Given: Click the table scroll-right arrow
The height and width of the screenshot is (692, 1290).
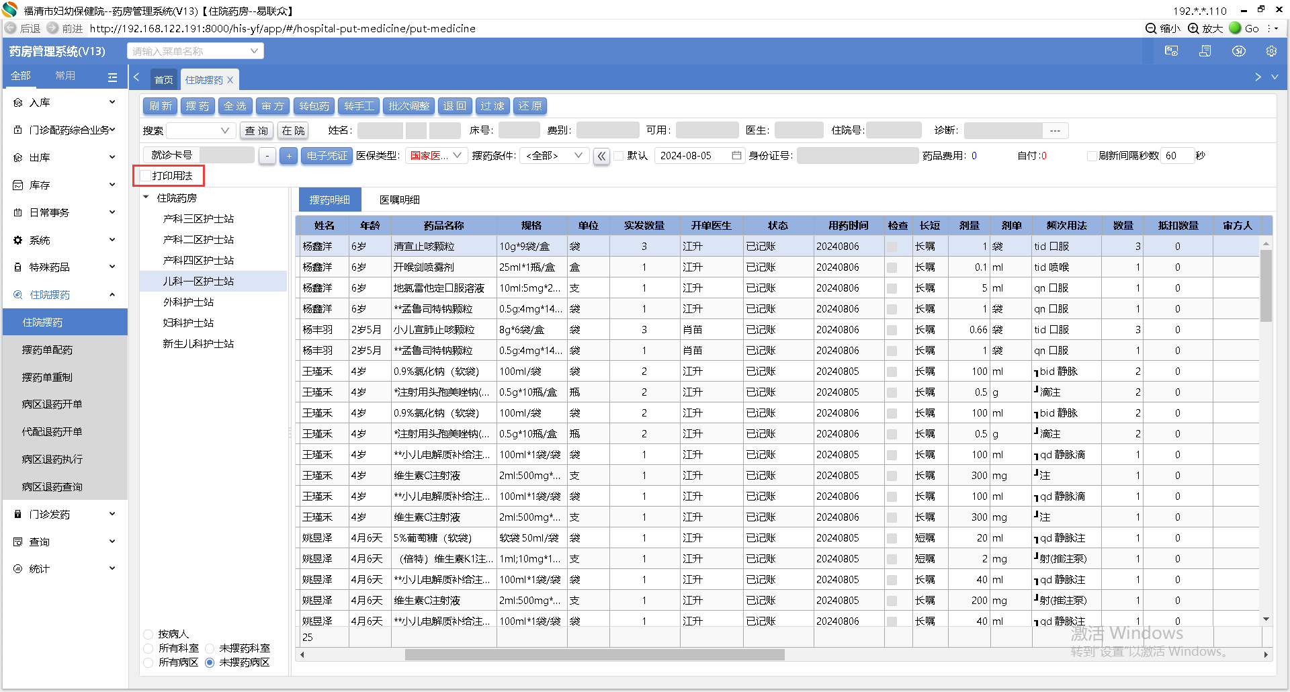Looking at the screenshot, I should (1266, 654).
